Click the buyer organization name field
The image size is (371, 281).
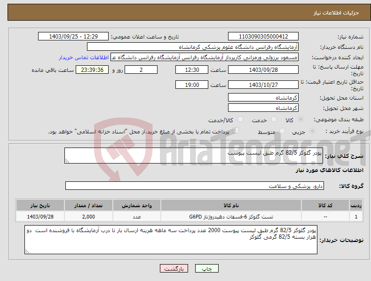(193, 47)
